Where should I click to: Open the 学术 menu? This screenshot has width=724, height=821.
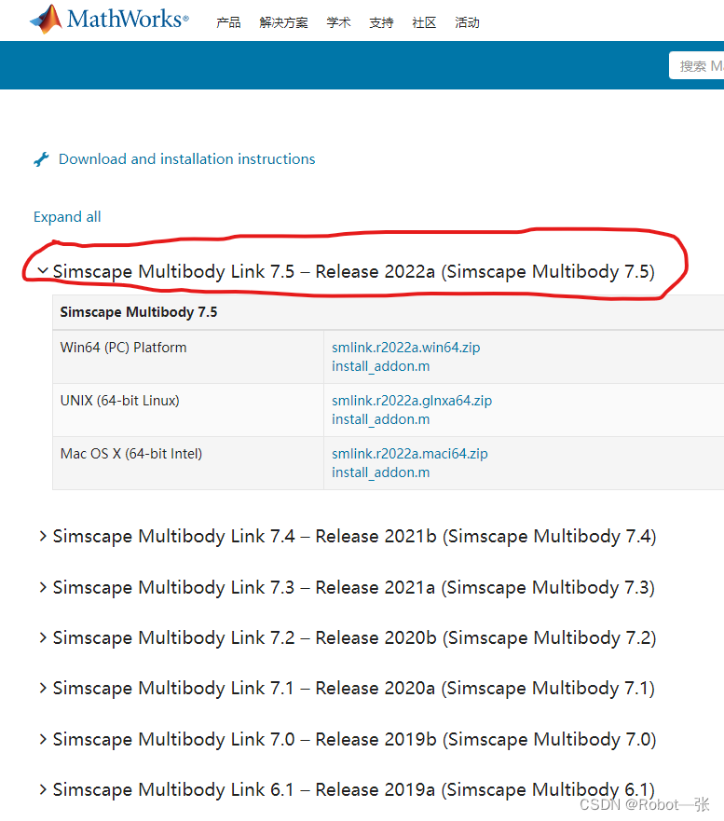coord(338,22)
